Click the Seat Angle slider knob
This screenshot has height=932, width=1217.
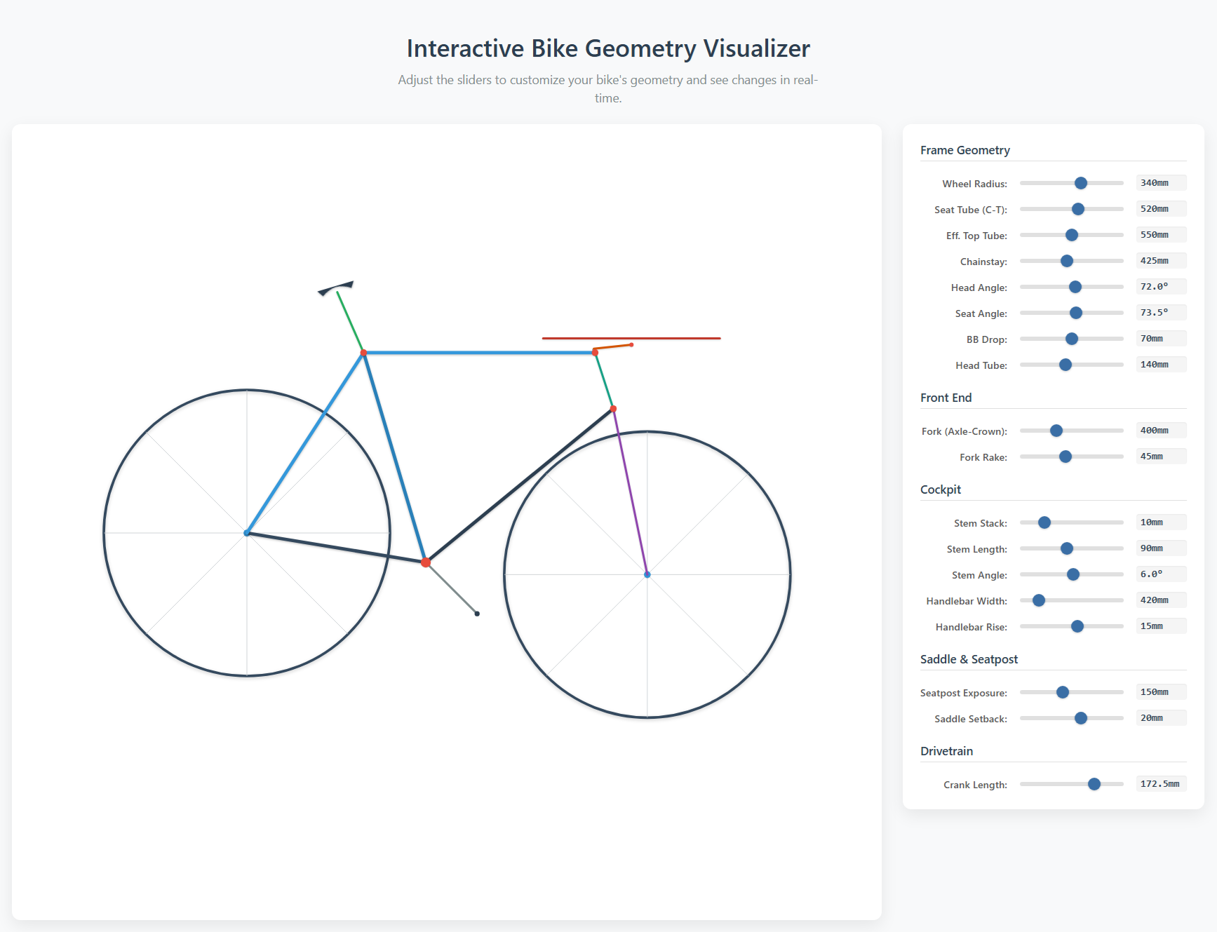(x=1076, y=313)
